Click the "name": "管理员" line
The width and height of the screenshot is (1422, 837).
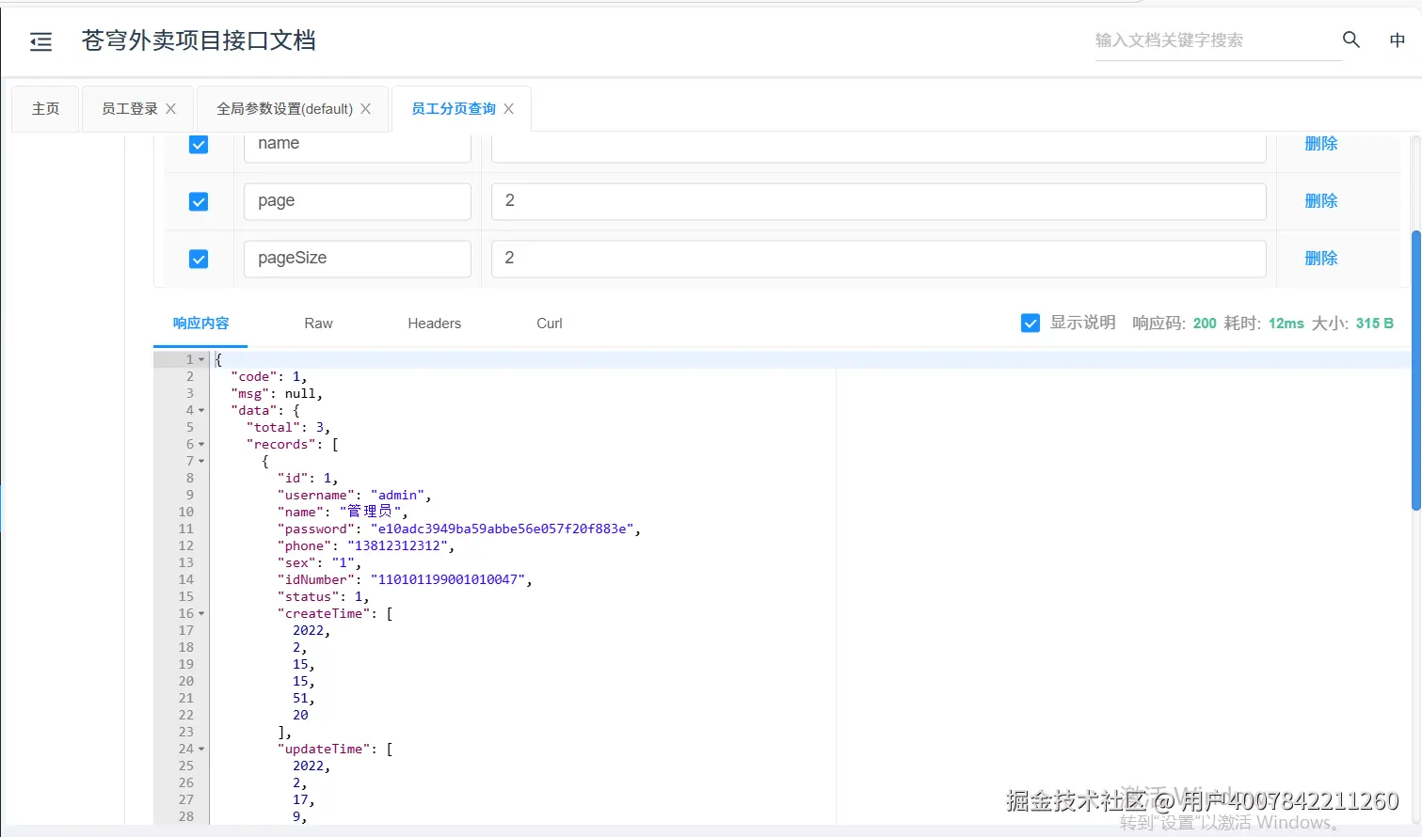pyautogui.click(x=343, y=512)
